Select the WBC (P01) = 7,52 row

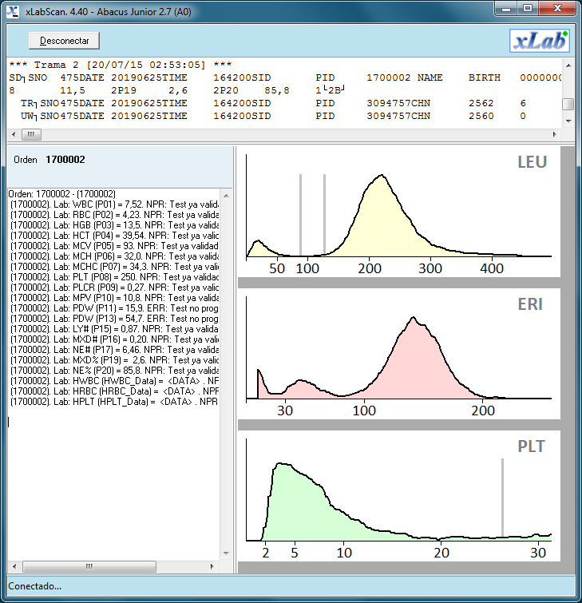click(114, 204)
